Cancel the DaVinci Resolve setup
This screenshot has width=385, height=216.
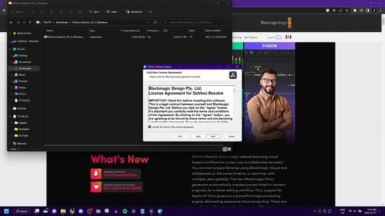point(231,136)
